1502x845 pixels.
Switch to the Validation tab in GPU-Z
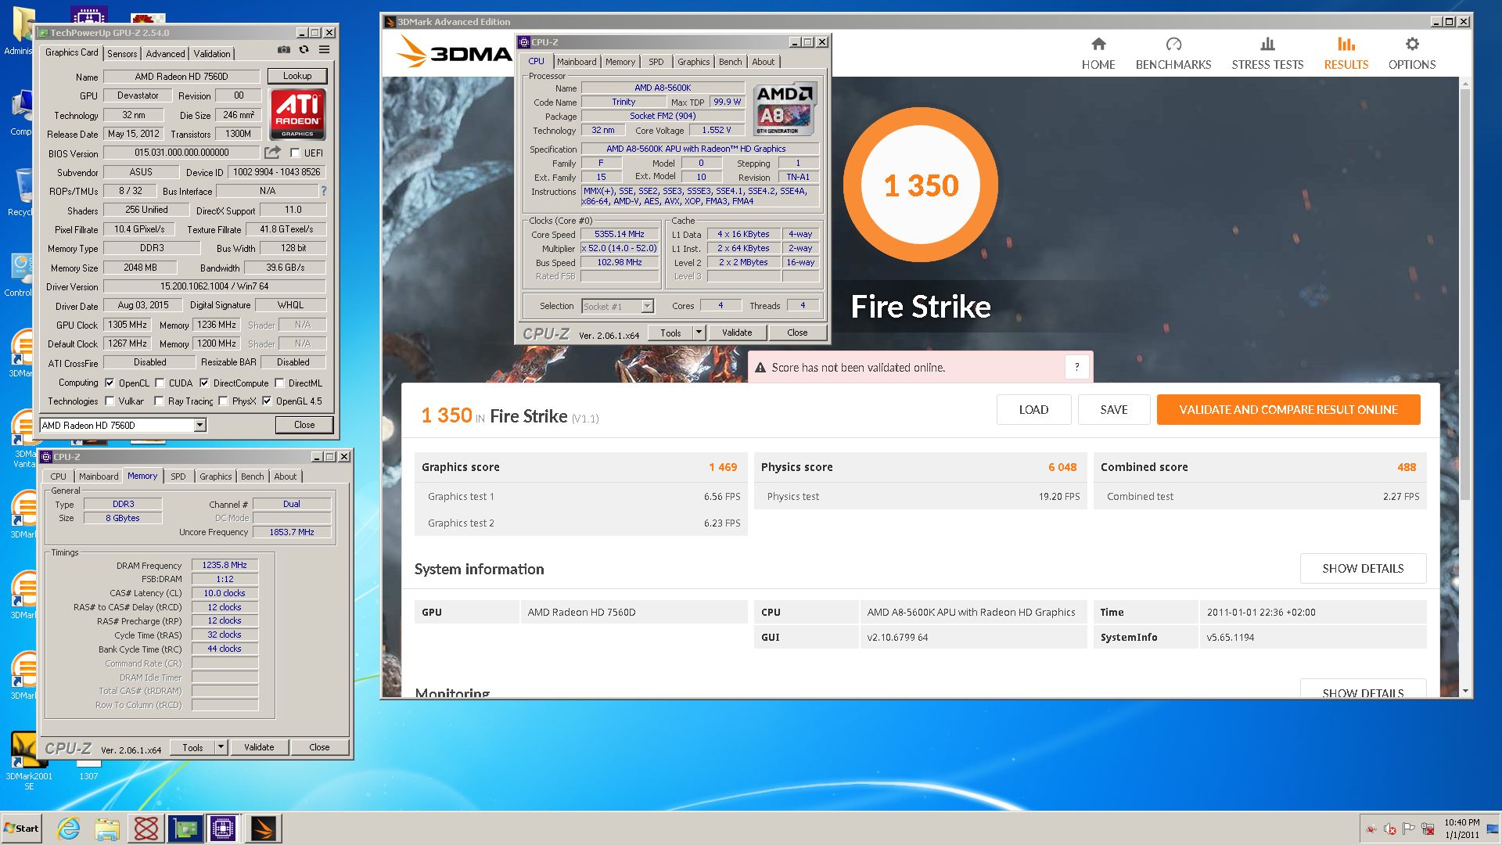212,54
